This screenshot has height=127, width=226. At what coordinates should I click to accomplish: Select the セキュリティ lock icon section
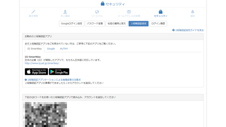160,14
